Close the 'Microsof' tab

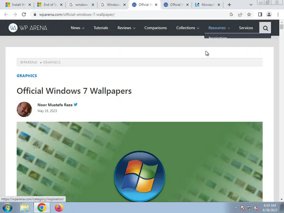coord(219,5)
